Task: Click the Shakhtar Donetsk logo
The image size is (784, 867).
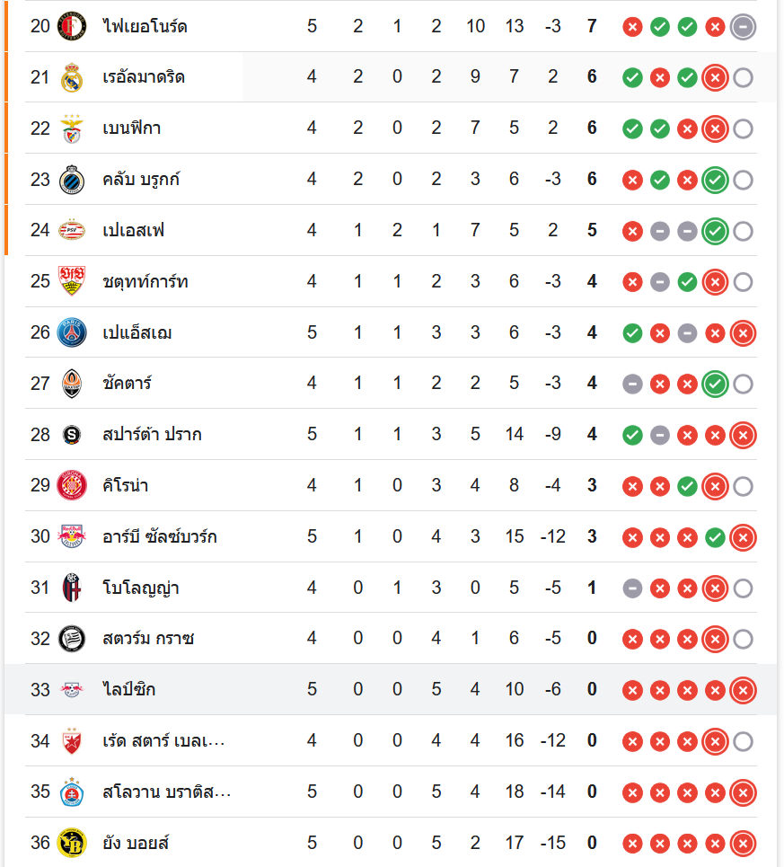Action: tap(72, 385)
